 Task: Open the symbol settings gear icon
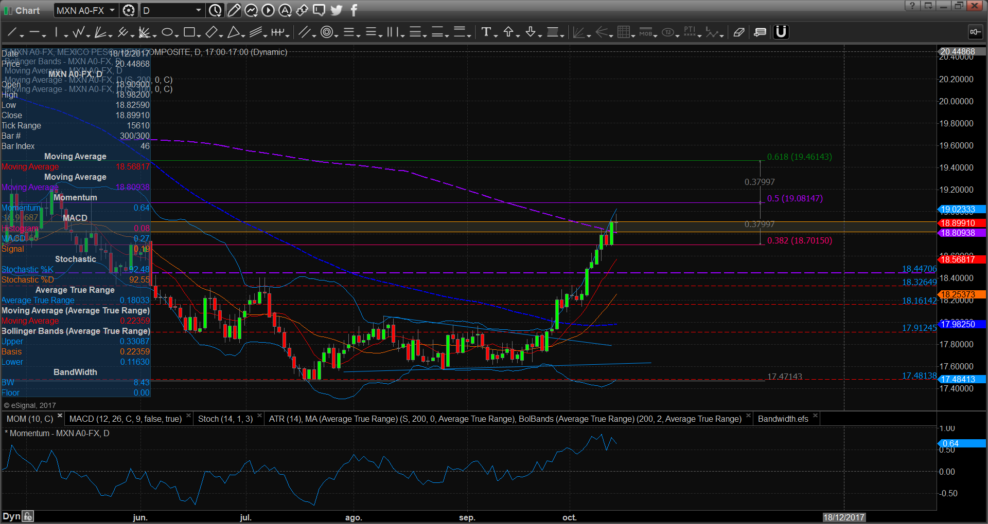(x=129, y=10)
